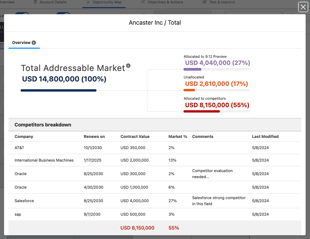Click the USD 8,150,000 (55%) summary value

[x=217, y=105]
